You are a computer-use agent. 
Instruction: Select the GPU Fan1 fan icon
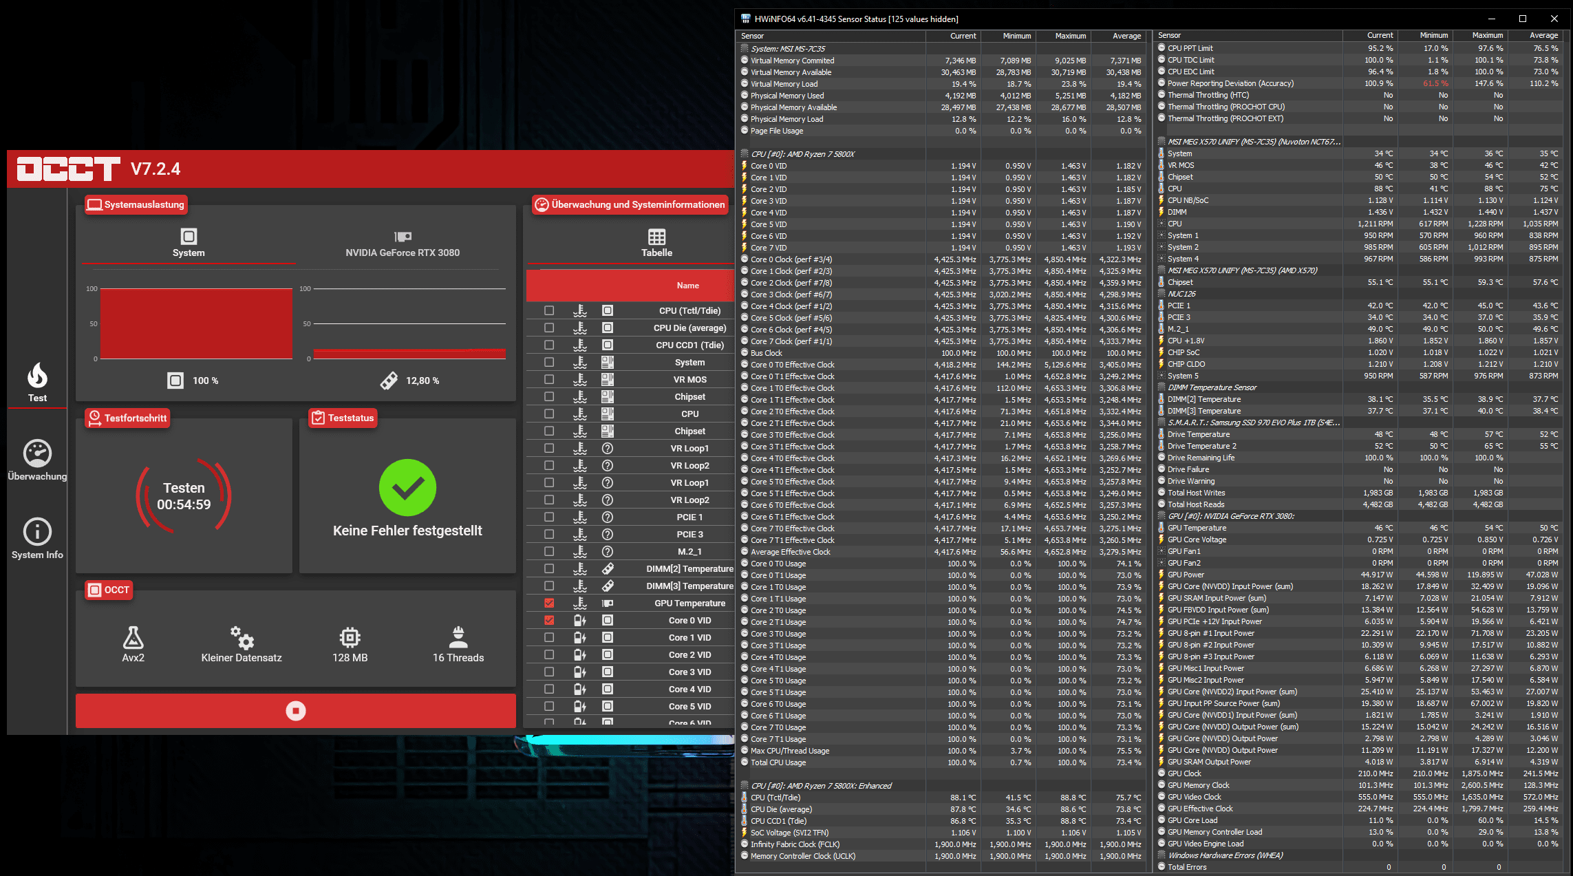[x=1162, y=551]
